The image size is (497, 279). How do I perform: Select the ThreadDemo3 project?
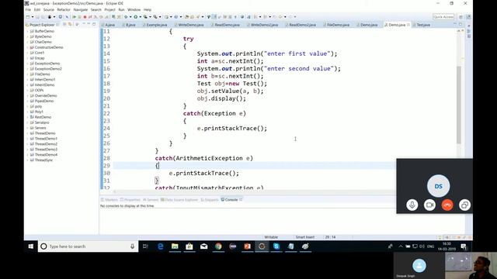click(46, 150)
